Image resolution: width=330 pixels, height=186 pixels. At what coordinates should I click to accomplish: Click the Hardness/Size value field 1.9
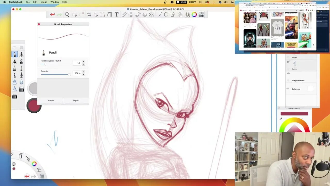[x=77, y=63]
